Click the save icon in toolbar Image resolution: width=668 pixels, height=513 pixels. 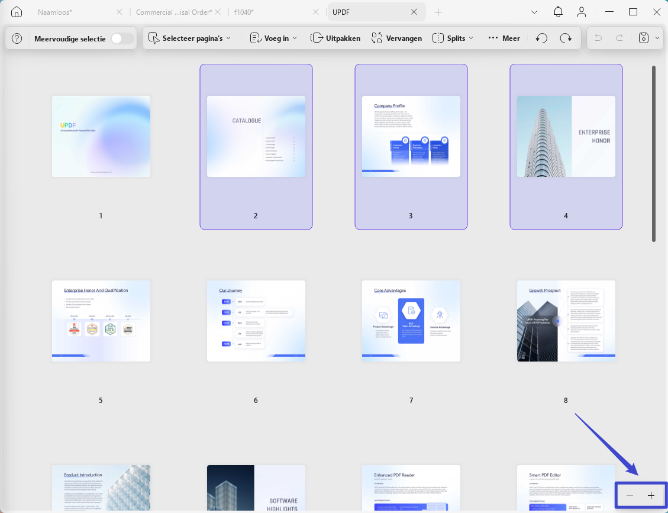(x=644, y=38)
